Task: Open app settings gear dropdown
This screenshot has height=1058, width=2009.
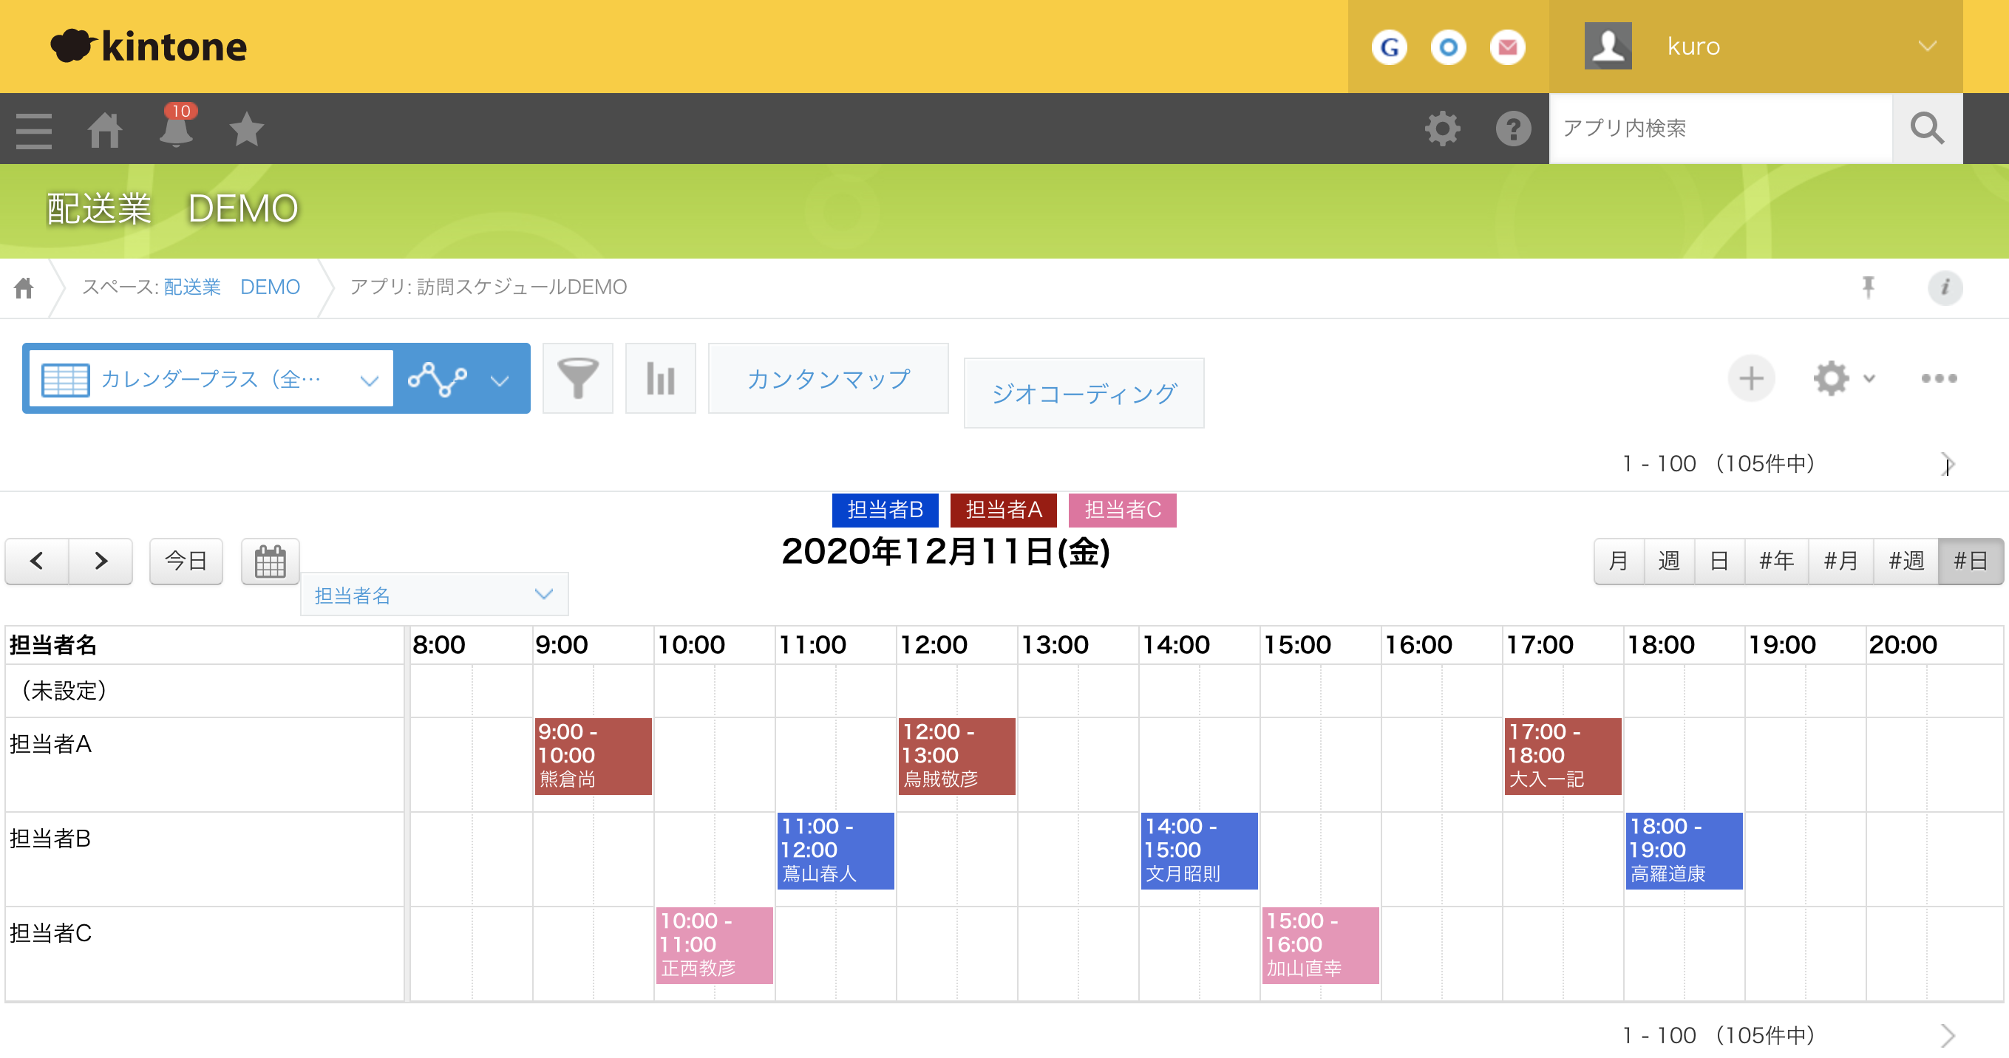Action: tap(1843, 379)
